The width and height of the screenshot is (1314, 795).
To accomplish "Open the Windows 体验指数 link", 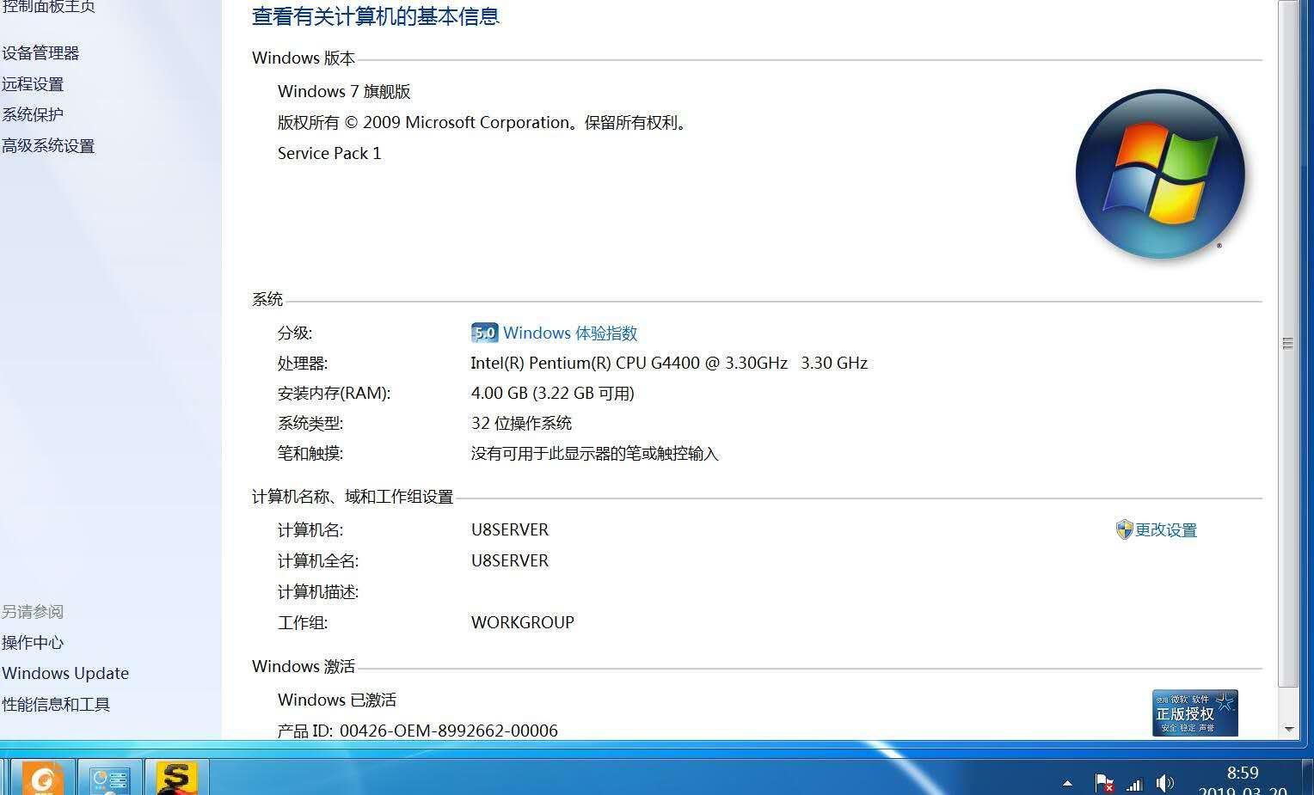I will [570, 333].
